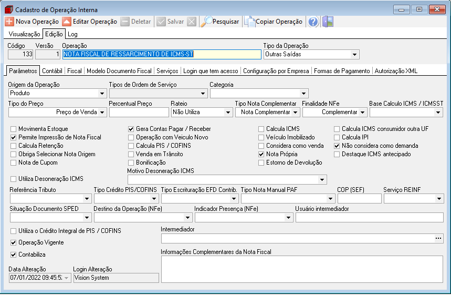Expand the Categoria dropdown
Viewport: 451px width, 295px height.
tap(303, 94)
